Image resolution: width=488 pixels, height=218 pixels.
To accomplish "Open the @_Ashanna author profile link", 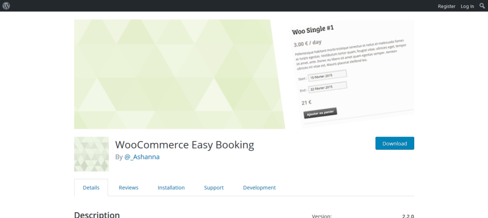I will point(142,157).
